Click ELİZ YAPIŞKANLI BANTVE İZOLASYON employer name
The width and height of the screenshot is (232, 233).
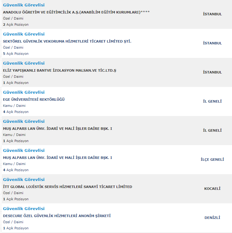[60, 70]
